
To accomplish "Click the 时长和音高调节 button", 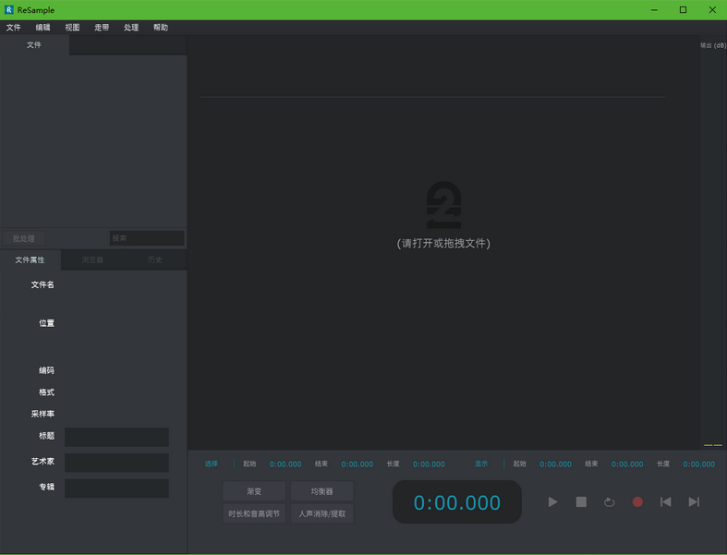I will (254, 513).
